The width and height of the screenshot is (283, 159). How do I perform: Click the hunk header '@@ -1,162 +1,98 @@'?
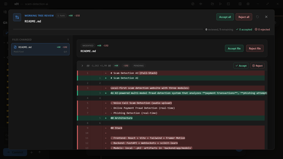click(99, 66)
